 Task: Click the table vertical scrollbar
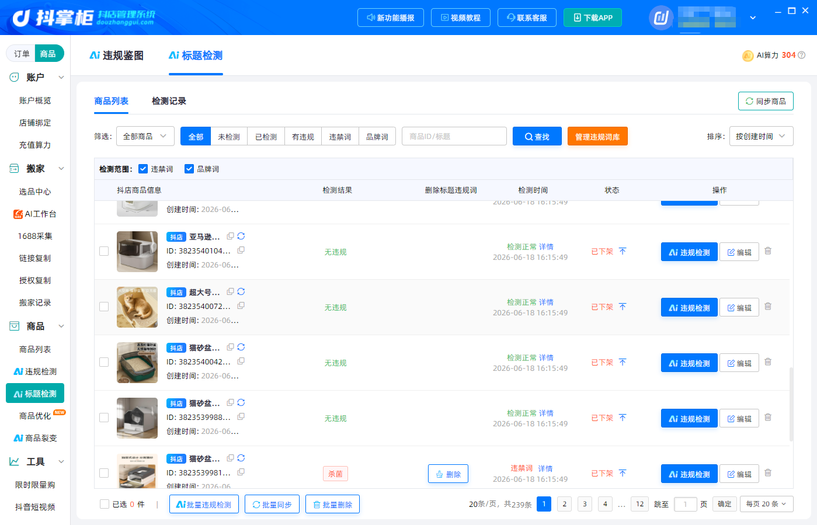[791, 404]
